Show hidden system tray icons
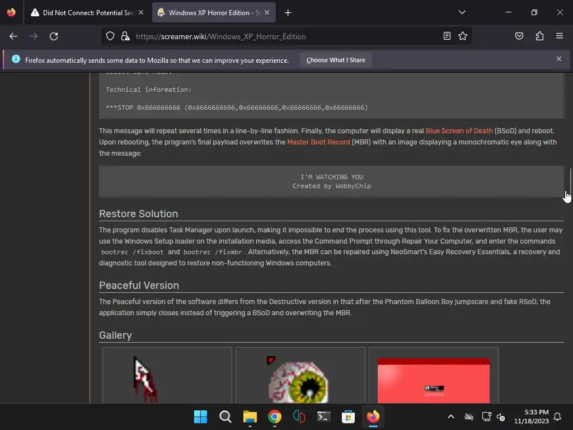Image resolution: width=573 pixels, height=430 pixels. click(x=451, y=417)
